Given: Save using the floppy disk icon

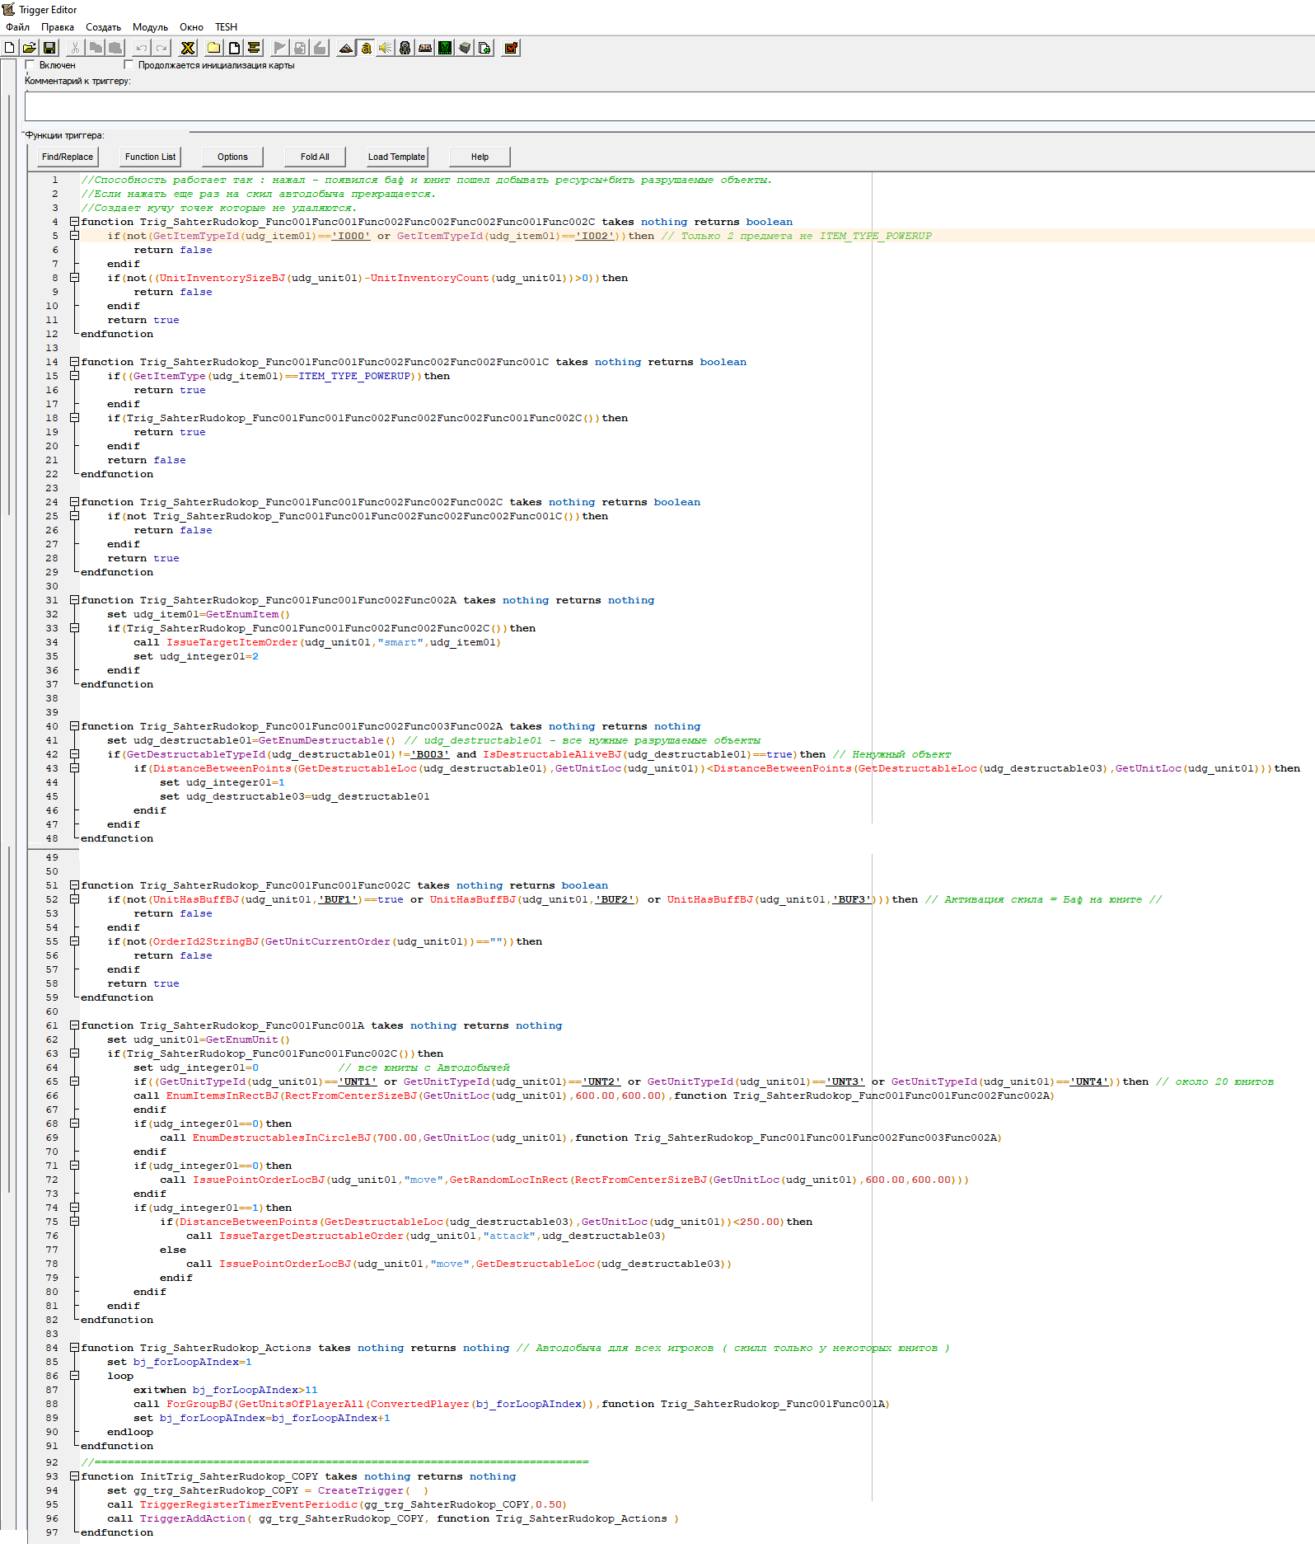Looking at the screenshot, I should click(x=49, y=48).
